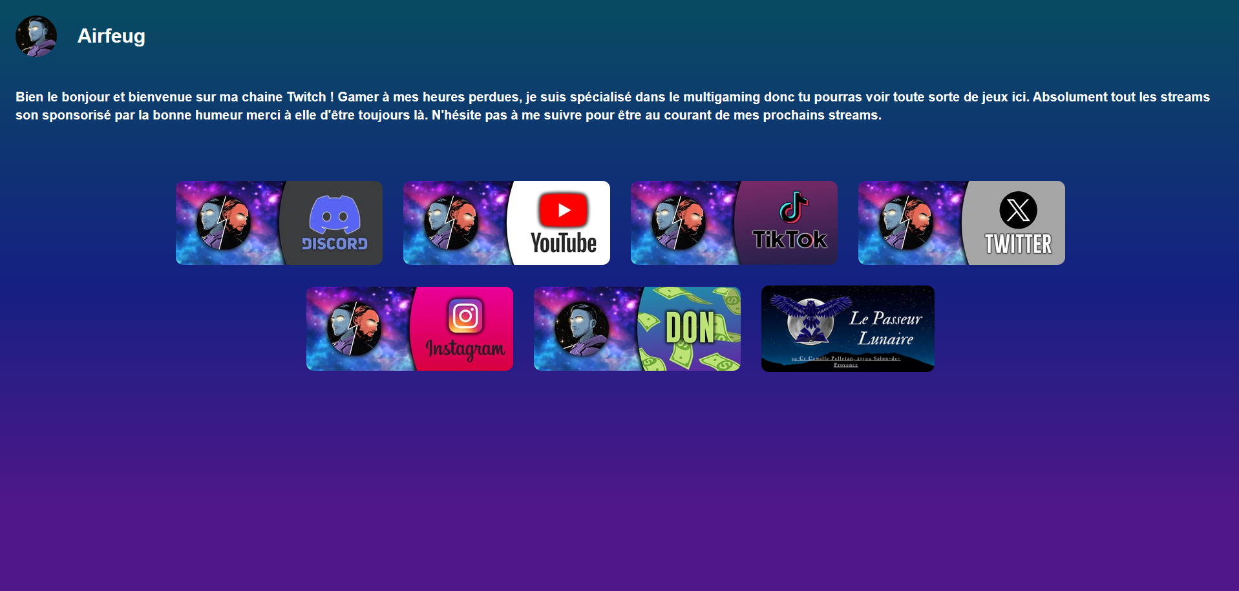Click the galaxy portrait on the Discord card
This screenshot has width=1239, height=591.
click(223, 222)
